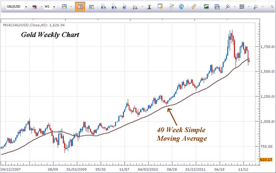Click the 750.00 price axis label
The height and width of the screenshot is (173, 276).
tap(267, 146)
